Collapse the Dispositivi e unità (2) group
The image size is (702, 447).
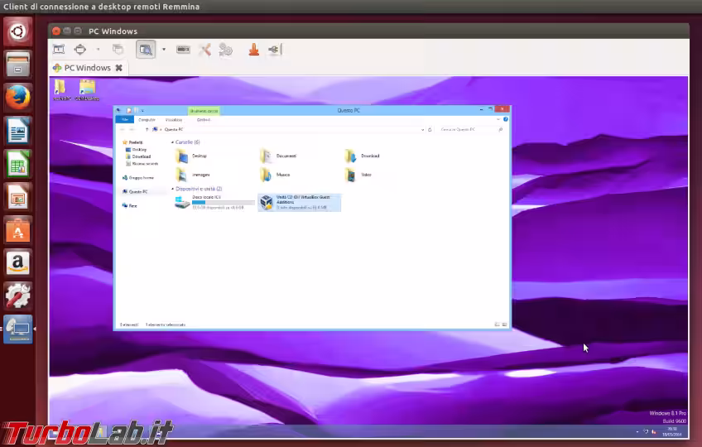click(x=172, y=189)
